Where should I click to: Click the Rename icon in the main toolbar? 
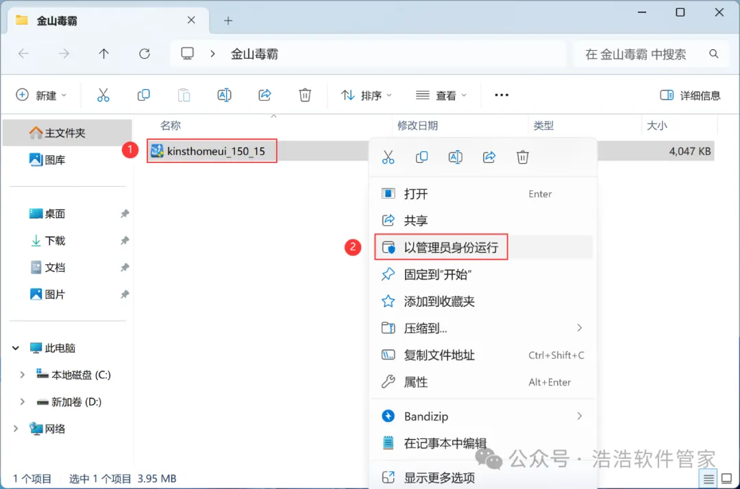pos(224,95)
